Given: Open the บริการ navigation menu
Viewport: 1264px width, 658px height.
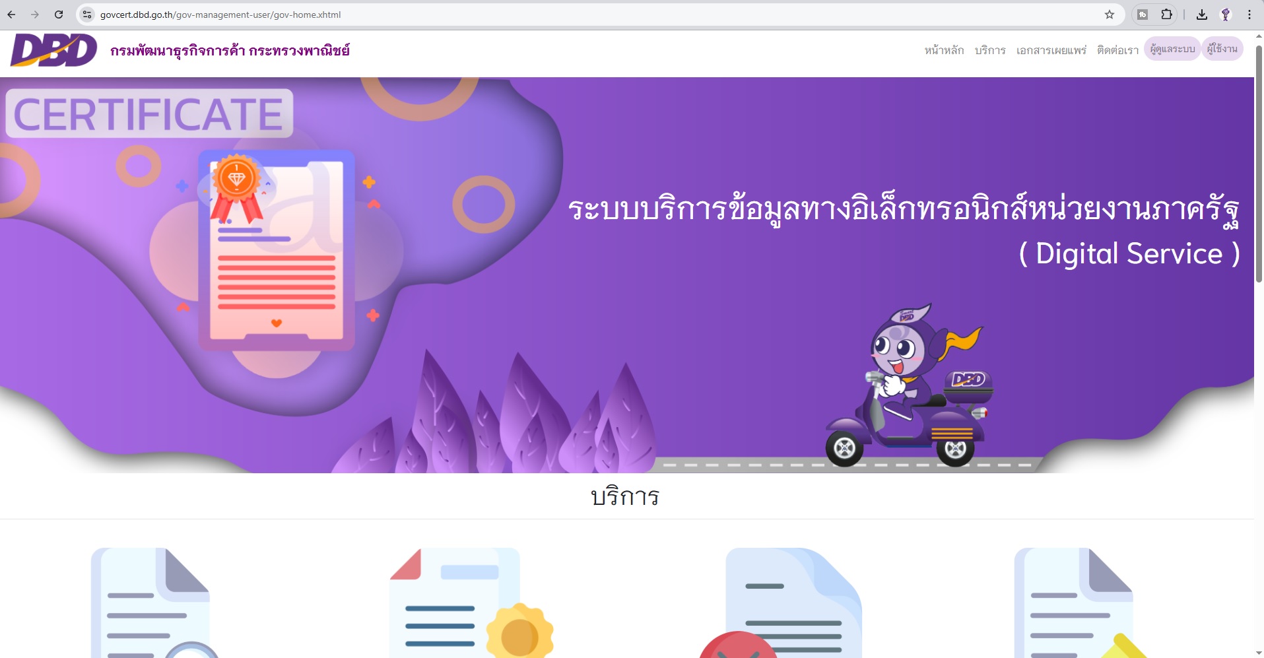Looking at the screenshot, I should [x=990, y=50].
